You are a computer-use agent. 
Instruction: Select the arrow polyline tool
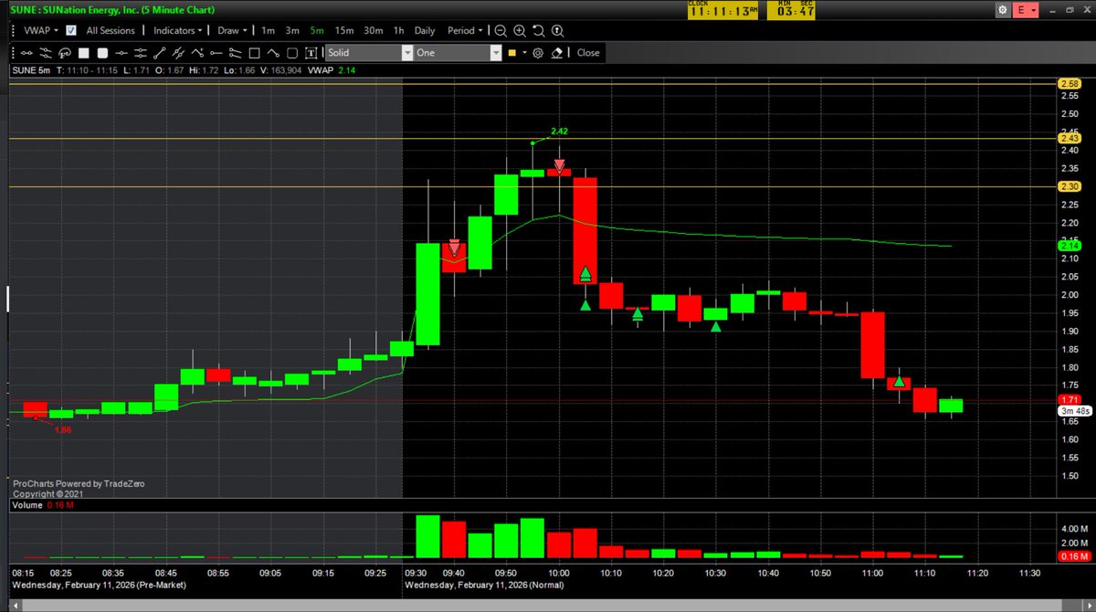(x=197, y=53)
